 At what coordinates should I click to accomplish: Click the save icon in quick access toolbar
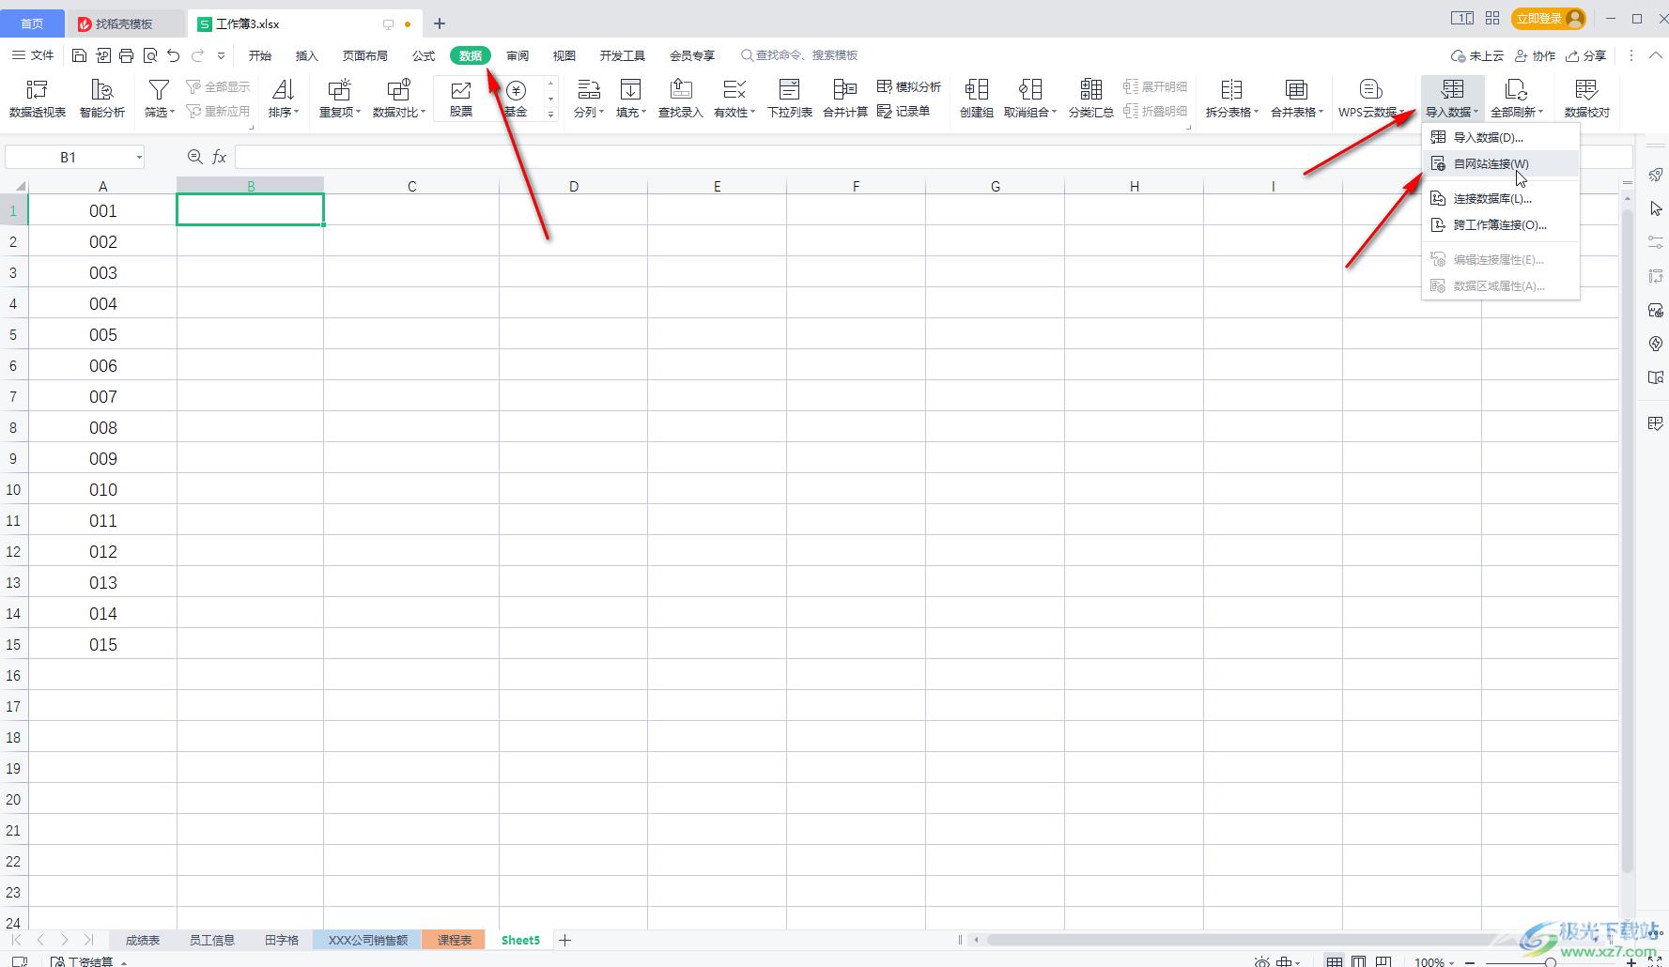pyautogui.click(x=80, y=55)
